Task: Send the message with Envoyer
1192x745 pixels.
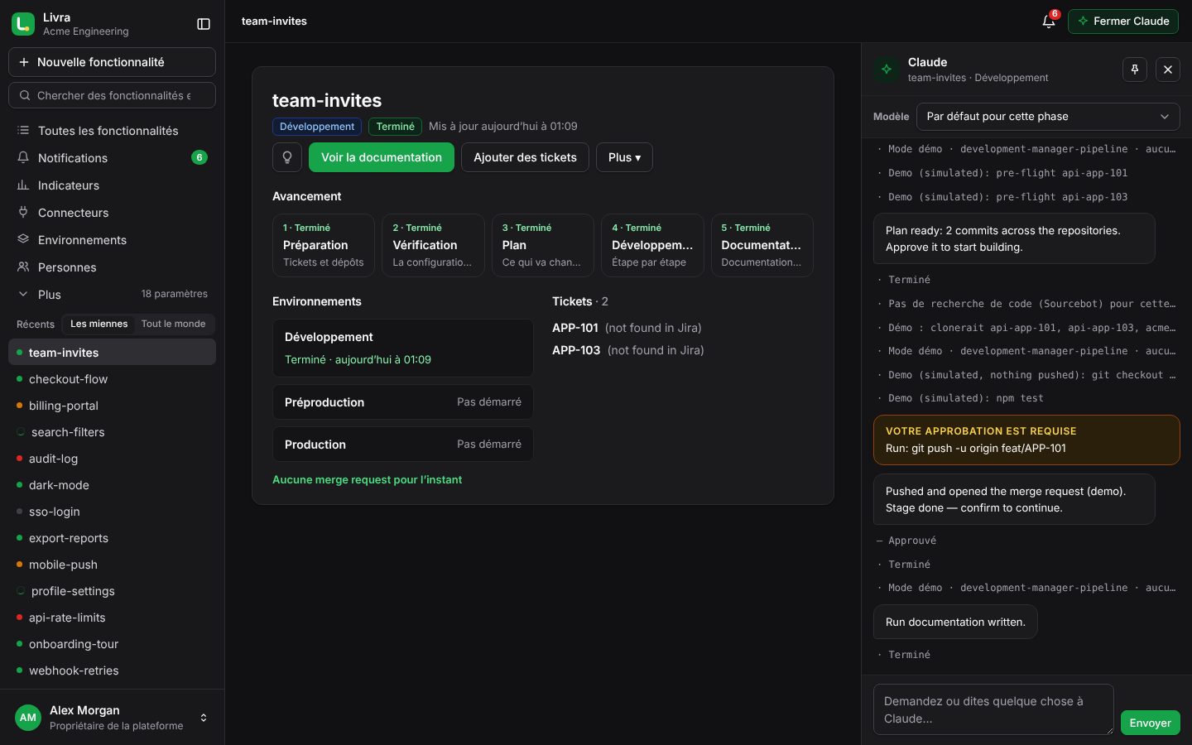Action: tap(1151, 723)
